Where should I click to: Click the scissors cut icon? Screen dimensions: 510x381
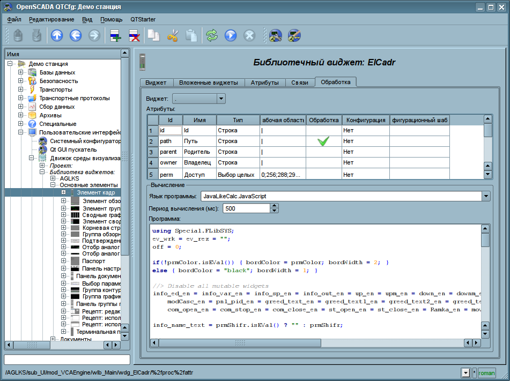(173, 35)
